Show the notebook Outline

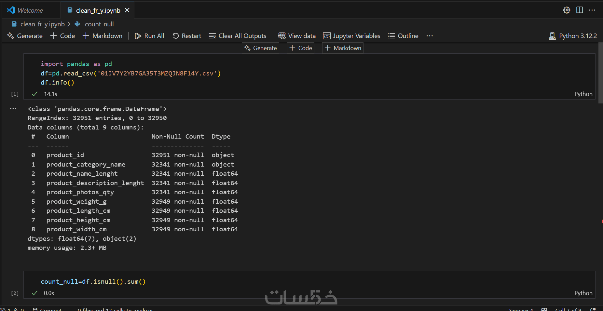pos(403,36)
